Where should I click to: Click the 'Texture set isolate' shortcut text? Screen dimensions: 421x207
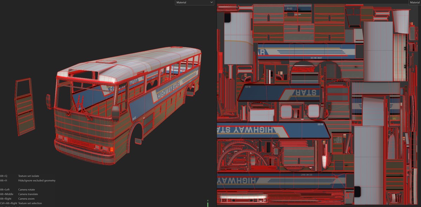pos(29,176)
